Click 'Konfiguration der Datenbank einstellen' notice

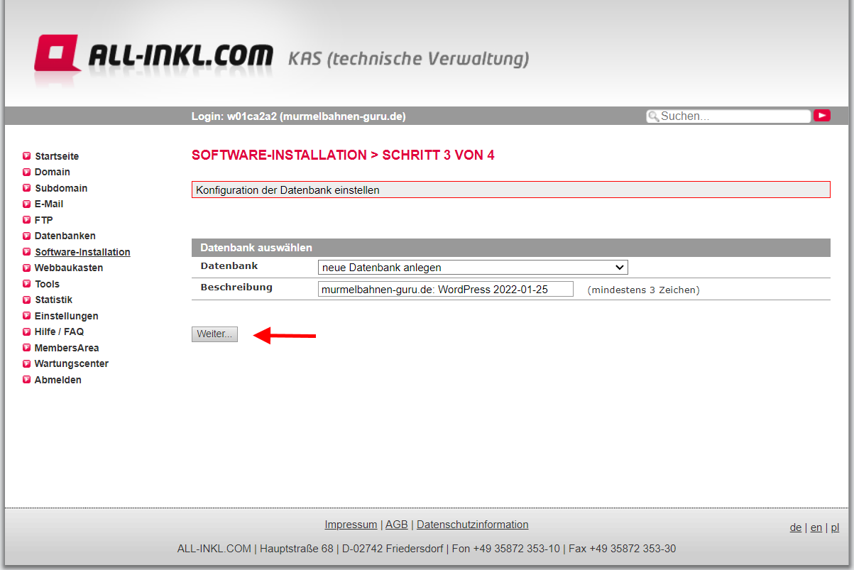[510, 190]
